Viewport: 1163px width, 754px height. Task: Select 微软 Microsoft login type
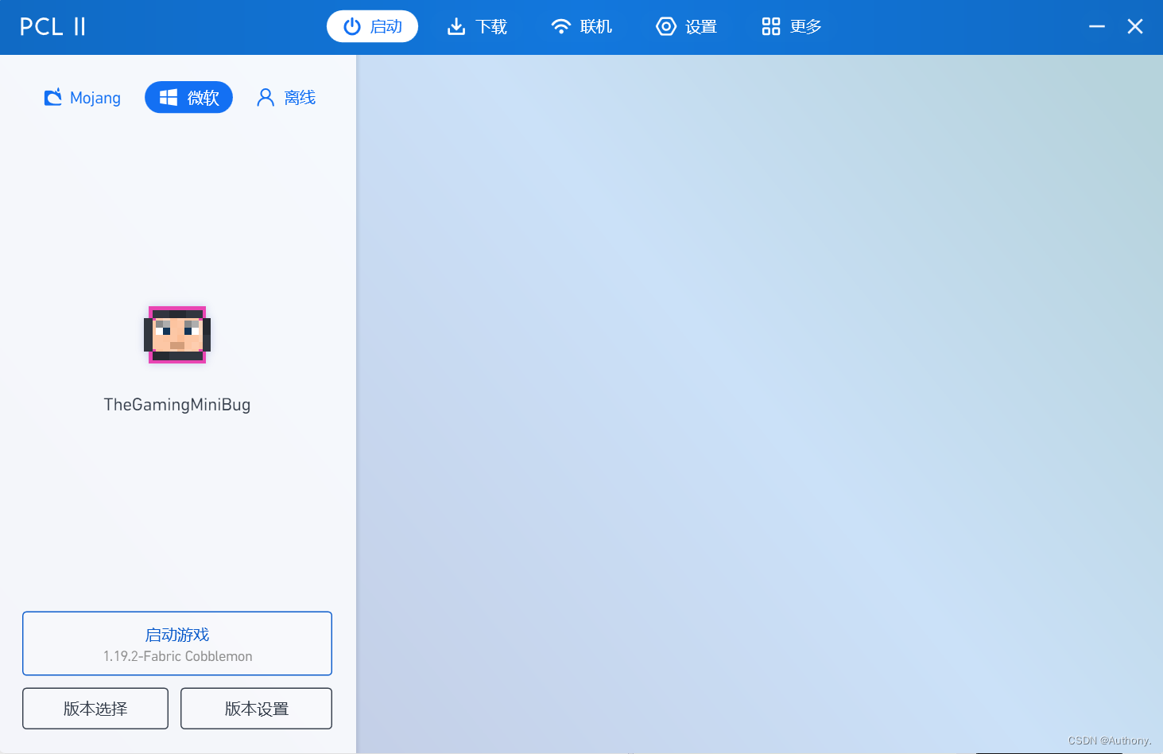188,97
